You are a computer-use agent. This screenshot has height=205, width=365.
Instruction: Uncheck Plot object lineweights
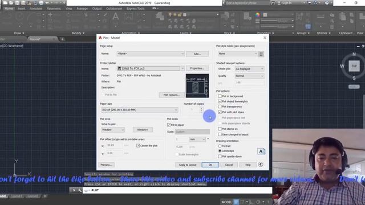[220, 101]
